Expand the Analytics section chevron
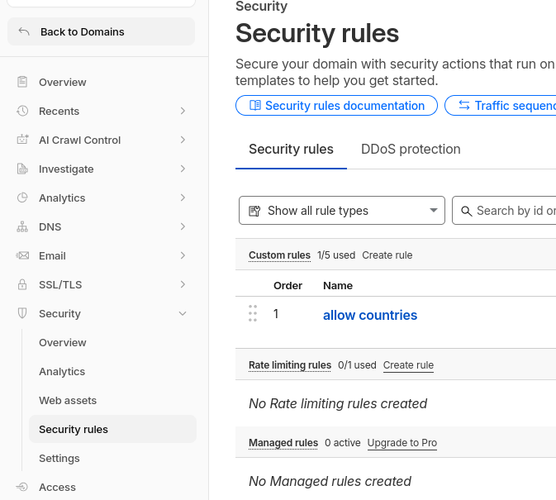The image size is (556, 500). coord(183,198)
